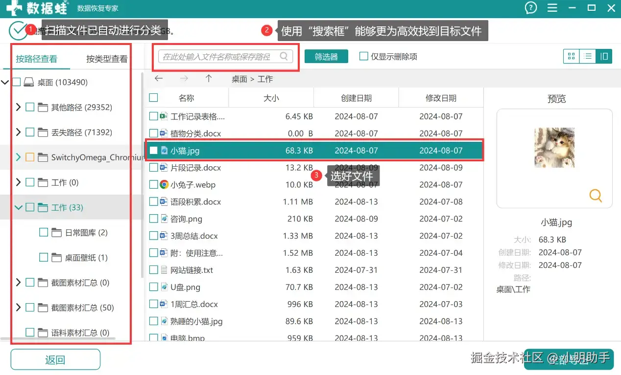Check the box for 工作记录表格 file
Screen dimensions: 621x375
point(153,116)
